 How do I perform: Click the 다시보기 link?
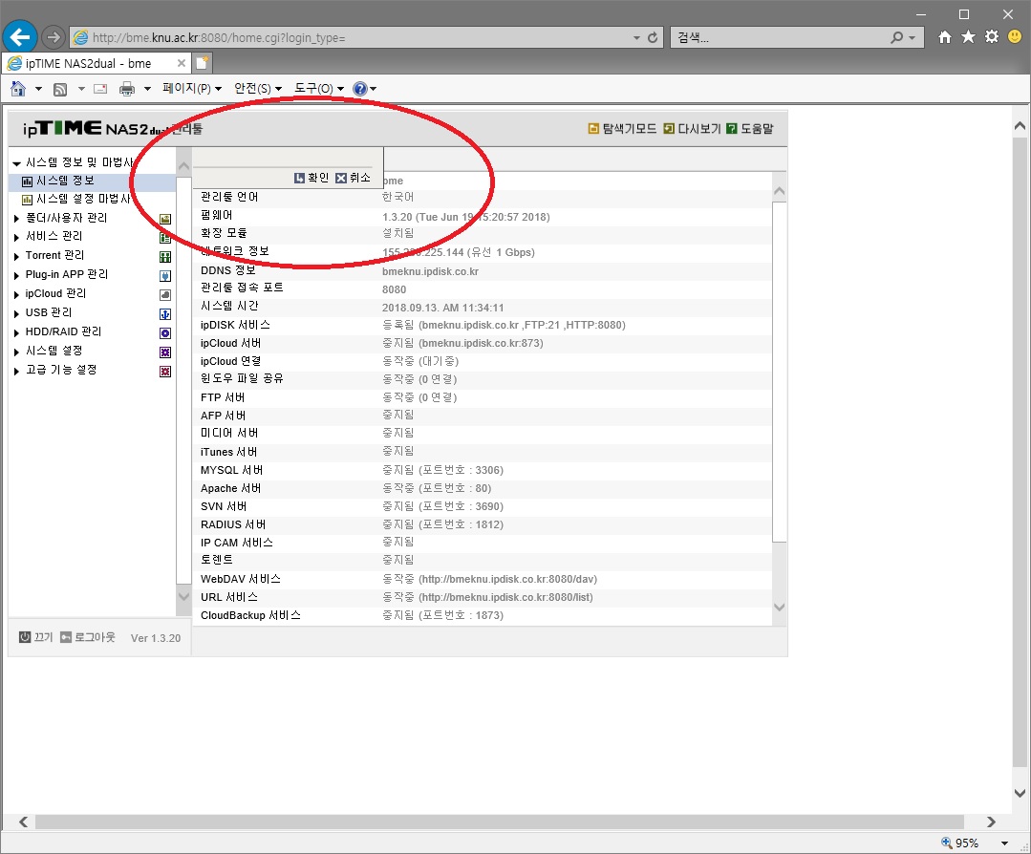[x=693, y=128]
